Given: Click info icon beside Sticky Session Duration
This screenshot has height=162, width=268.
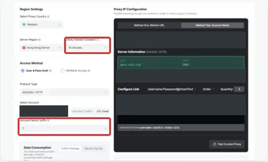Looking at the screenshot, I should tap(98, 40).
